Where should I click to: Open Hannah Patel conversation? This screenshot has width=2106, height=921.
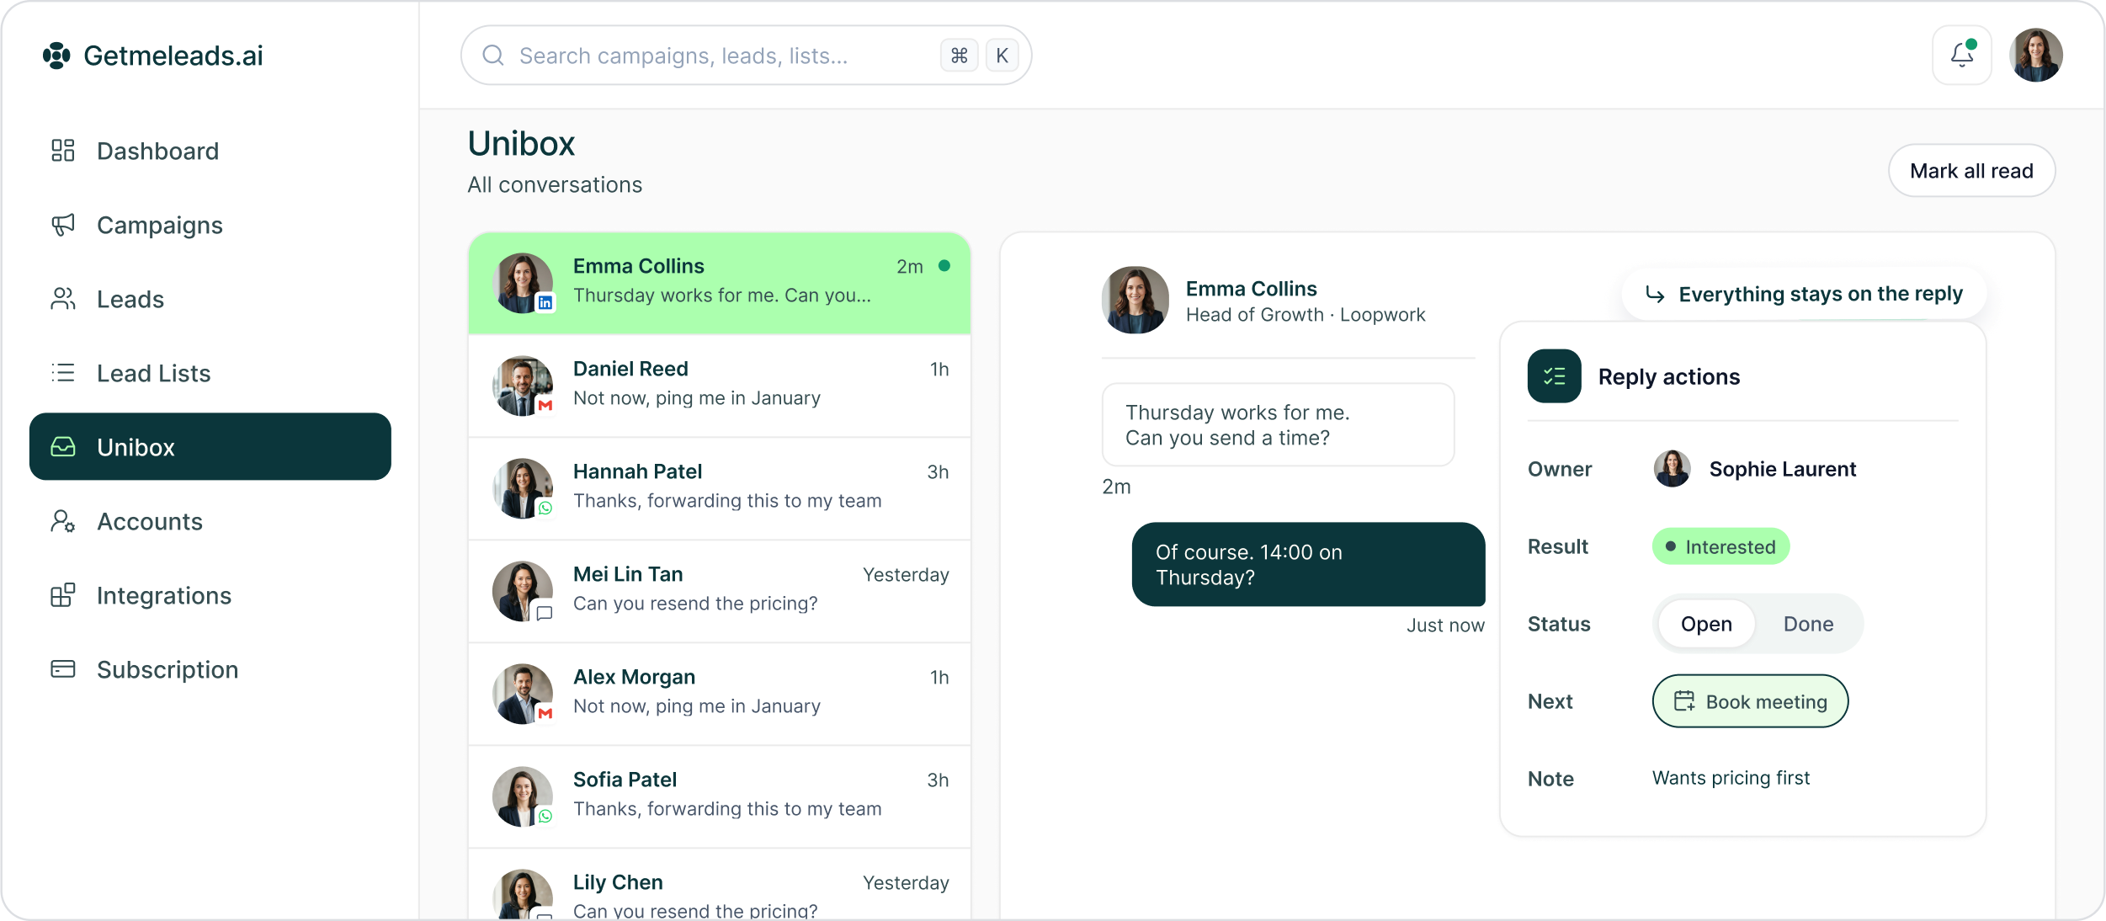click(720, 488)
